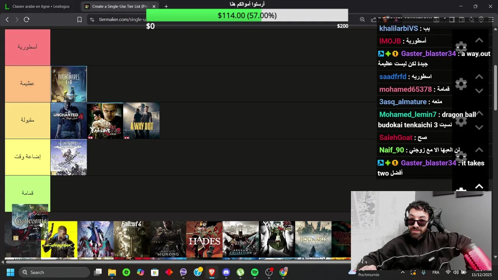Switch the FRA keyboard language indicator

[x=436, y=272]
